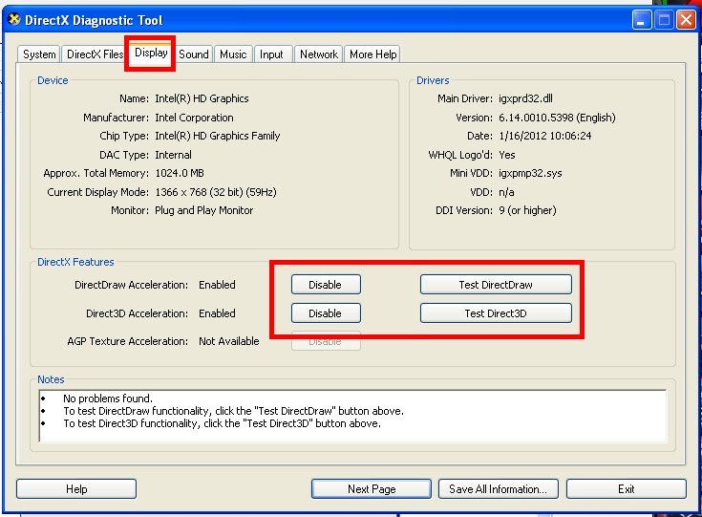Click the DirectX icon in title bar
The width and height of the screenshot is (702, 517).
pyautogui.click(x=14, y=19)
